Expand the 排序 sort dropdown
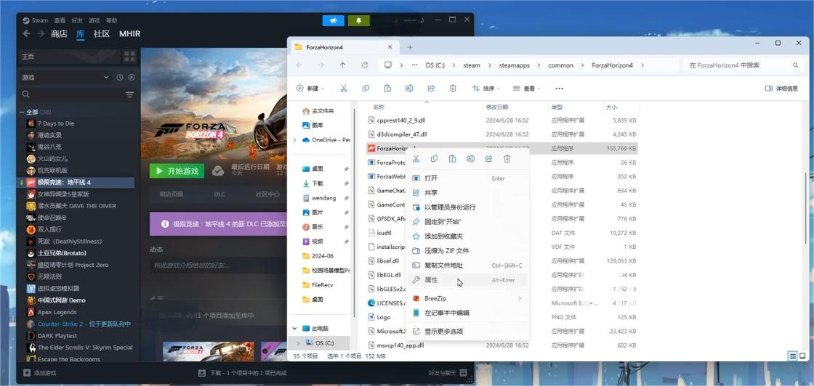 (485, 89)
